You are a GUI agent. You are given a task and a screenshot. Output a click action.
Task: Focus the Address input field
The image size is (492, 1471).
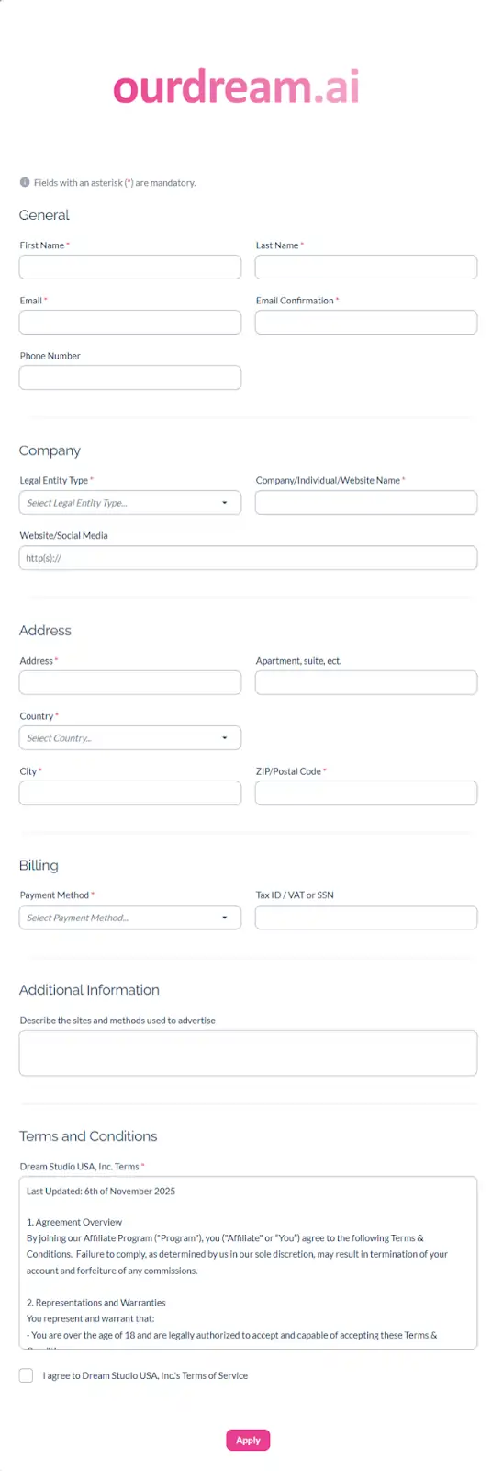coord(130,683)
